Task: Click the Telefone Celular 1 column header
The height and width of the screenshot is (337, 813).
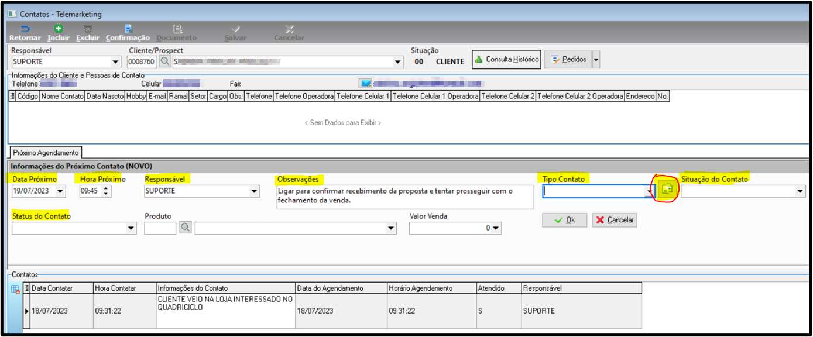Action: [x=363, y=96]
